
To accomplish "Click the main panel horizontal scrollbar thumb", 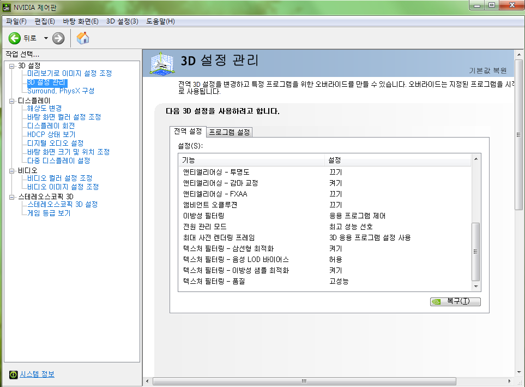I will click(304, 382).
